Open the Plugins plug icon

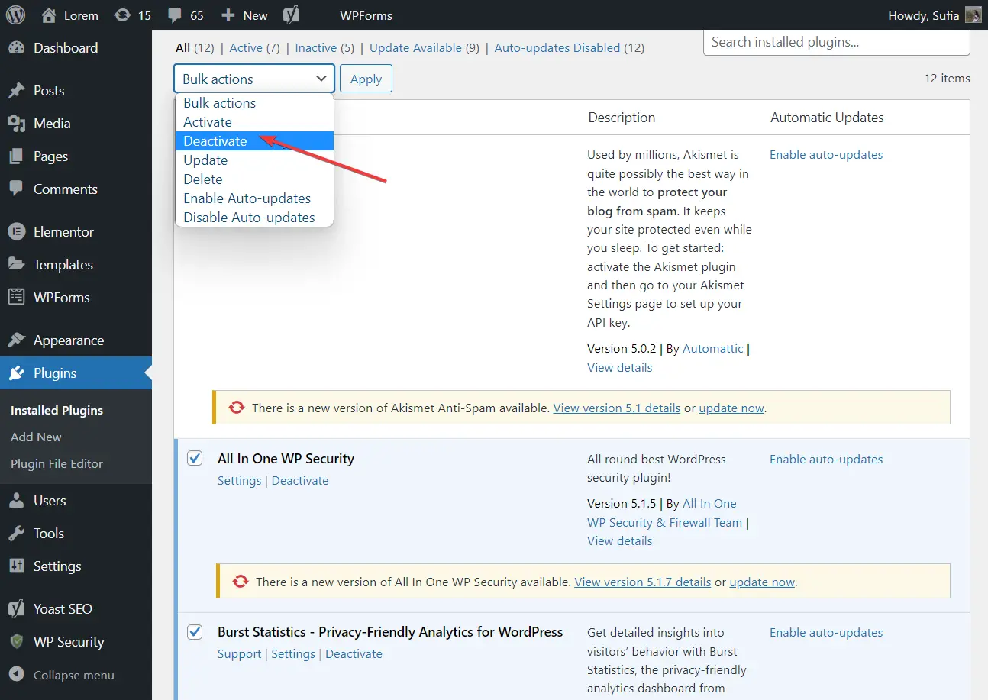pyautogui.click(x=16, y=373)
